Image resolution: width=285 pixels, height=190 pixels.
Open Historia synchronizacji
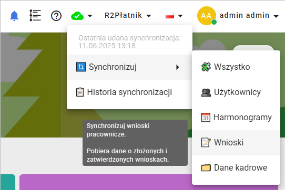[129, 92]
